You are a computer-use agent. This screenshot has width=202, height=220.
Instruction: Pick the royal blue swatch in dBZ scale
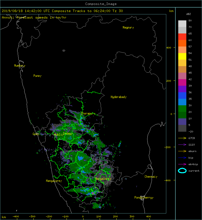click(182, 96)
